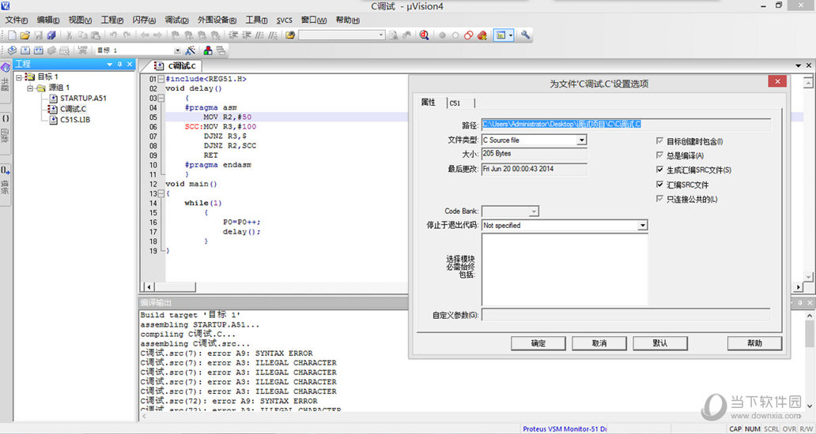Switch to the C51 tab
816x434 pixels.
click(x=455, y=103)
